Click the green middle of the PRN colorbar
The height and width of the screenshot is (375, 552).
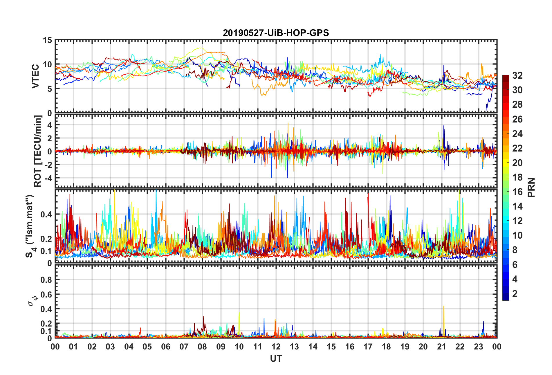506,188
